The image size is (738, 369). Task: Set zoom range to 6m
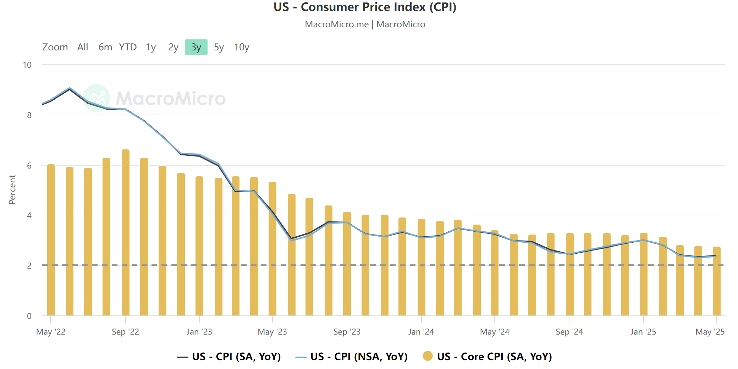click(105, 47)
